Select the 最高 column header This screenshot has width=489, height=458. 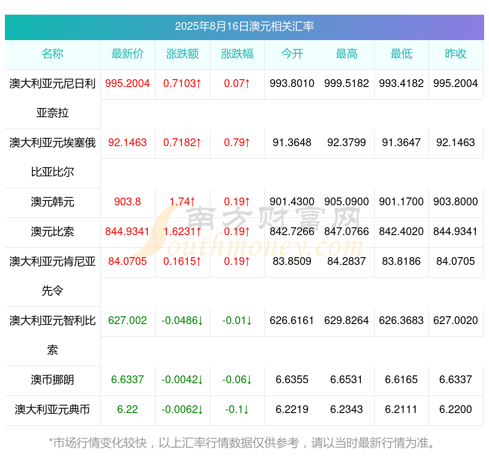coord(347,54)
